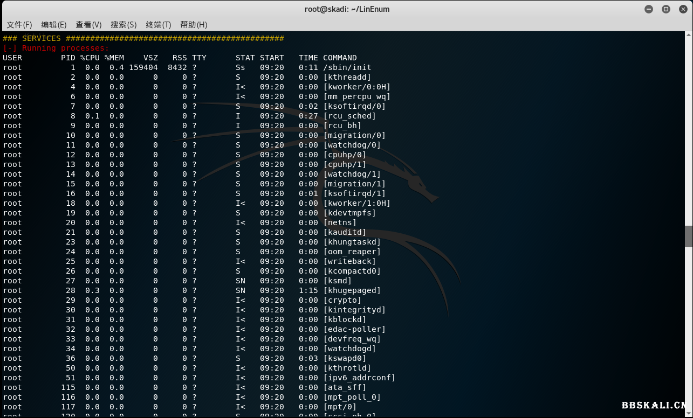The image size is (693, 418).
Task: Open the 文件(F) menu
Action: (19, 25)
